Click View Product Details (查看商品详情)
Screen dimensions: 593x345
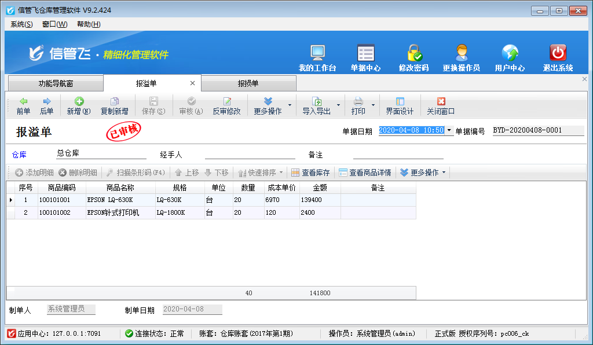tap(365, 172)
